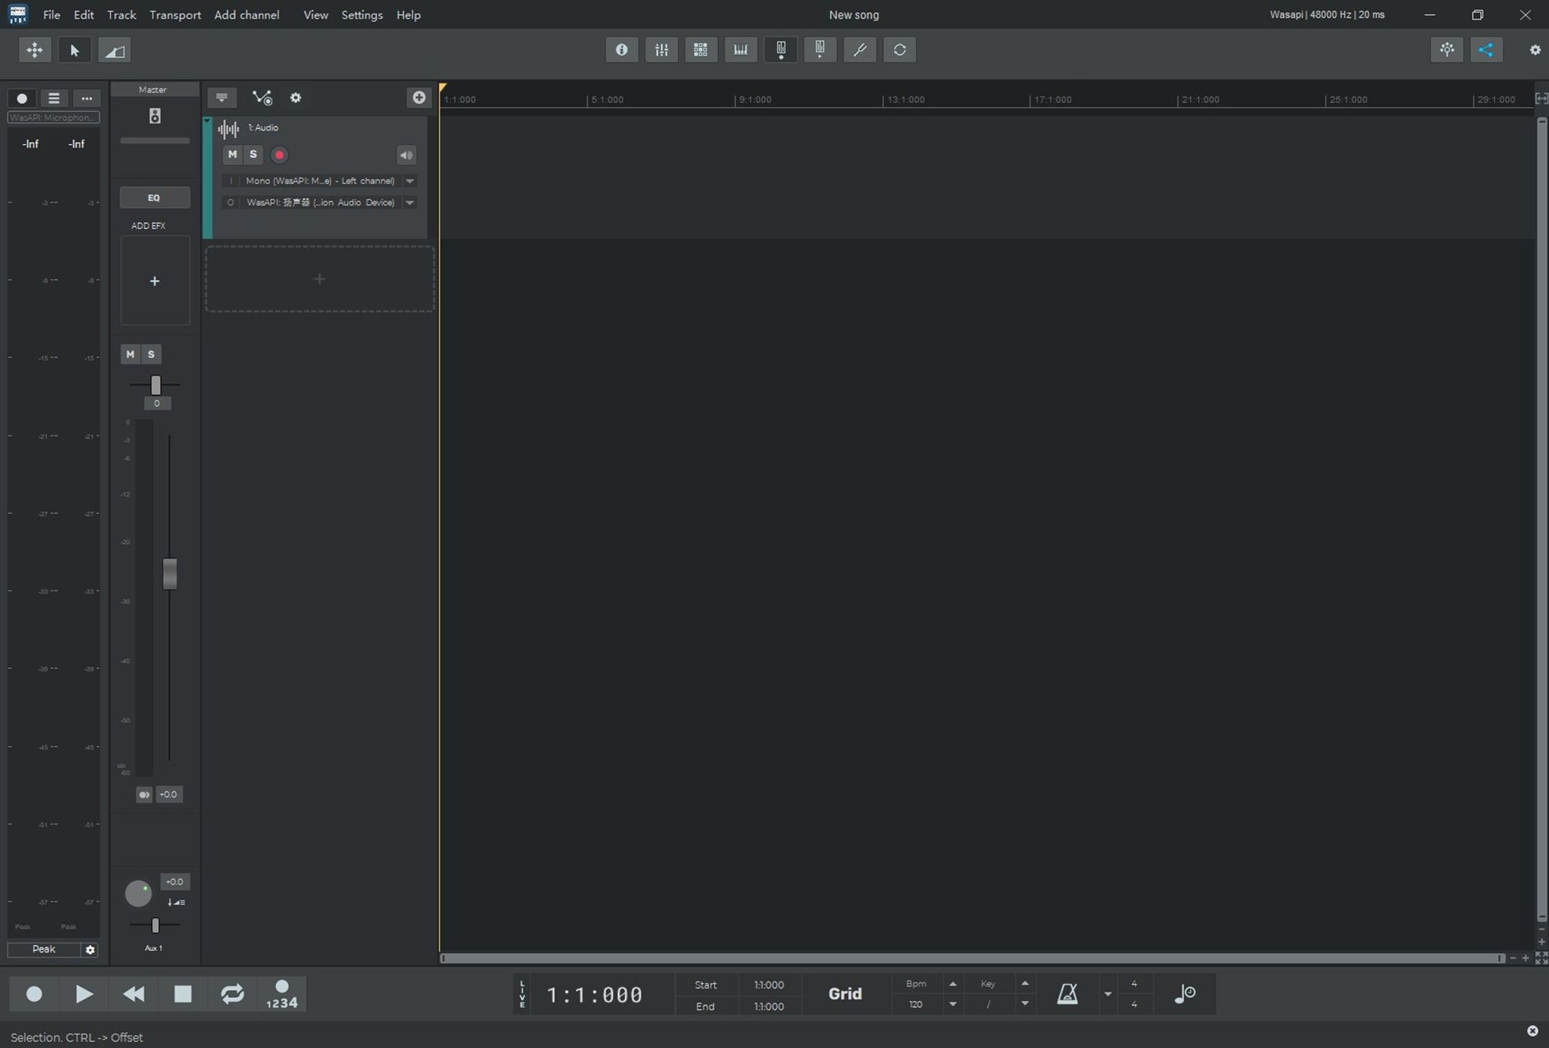The height and width of the screenshot is (1048, 1549).
Task: Open the WasAPI Microphone input selector
Action: [x=53, y=118]
